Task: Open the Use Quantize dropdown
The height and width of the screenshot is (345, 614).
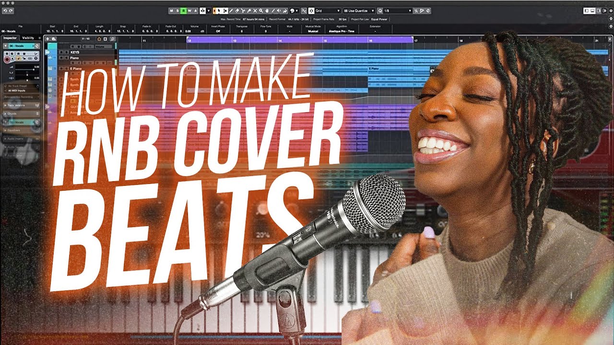Action: [359, 11]
